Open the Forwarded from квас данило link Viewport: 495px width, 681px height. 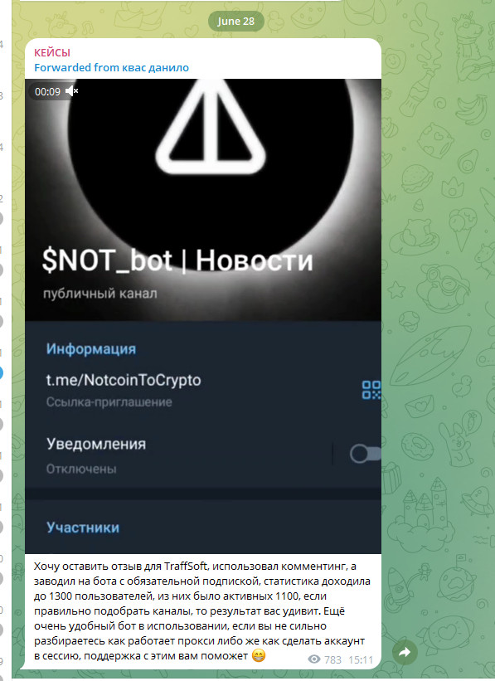112,68
